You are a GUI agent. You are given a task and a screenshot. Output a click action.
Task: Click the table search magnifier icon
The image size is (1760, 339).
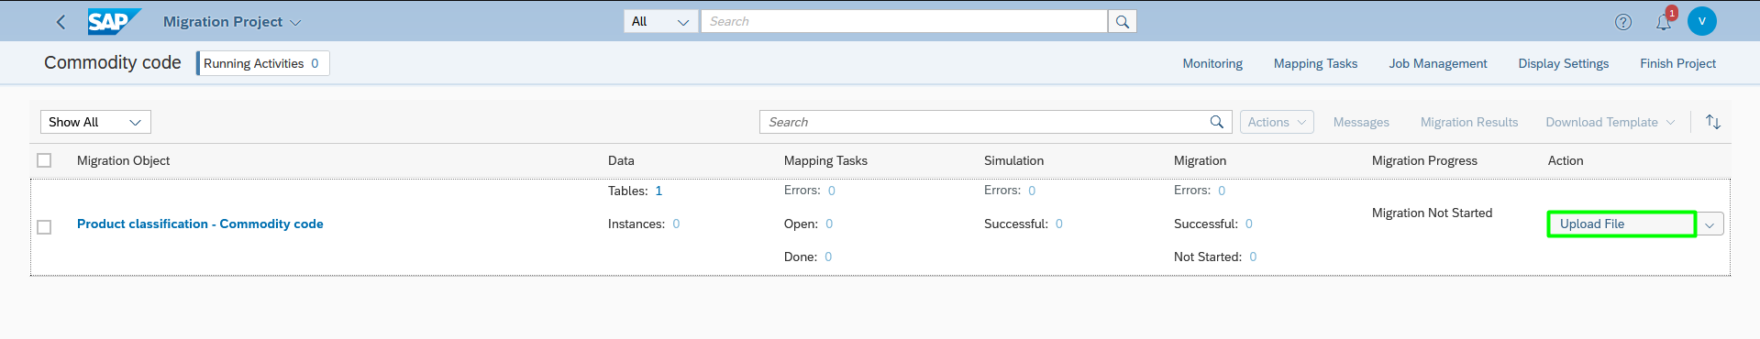(1216, 122)
